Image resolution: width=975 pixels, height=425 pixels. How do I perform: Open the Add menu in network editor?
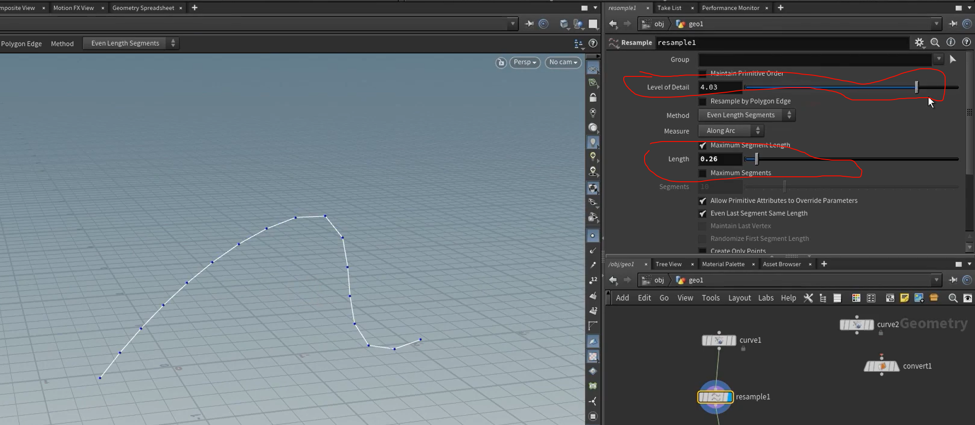click(622, 298)
